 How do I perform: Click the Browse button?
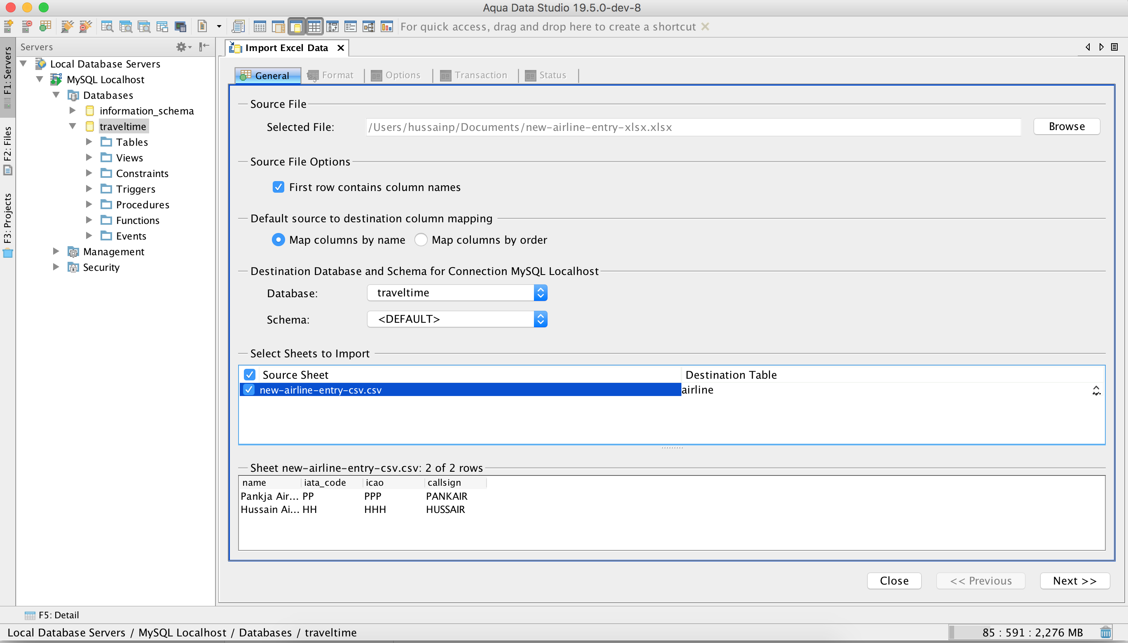pyautogui.click(x=1066, y=126)
